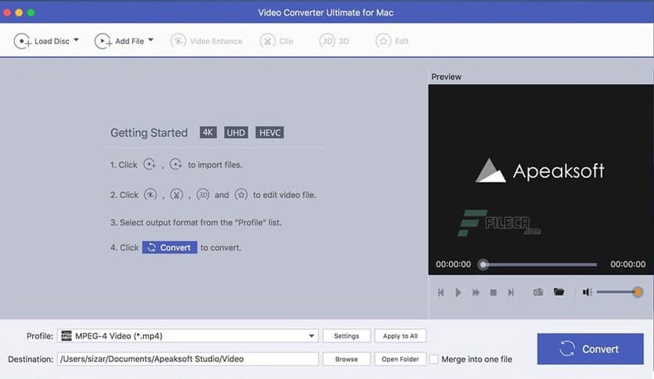
Task: Click the add file icon in Getting Started step 1
Action: pos(175,164)
